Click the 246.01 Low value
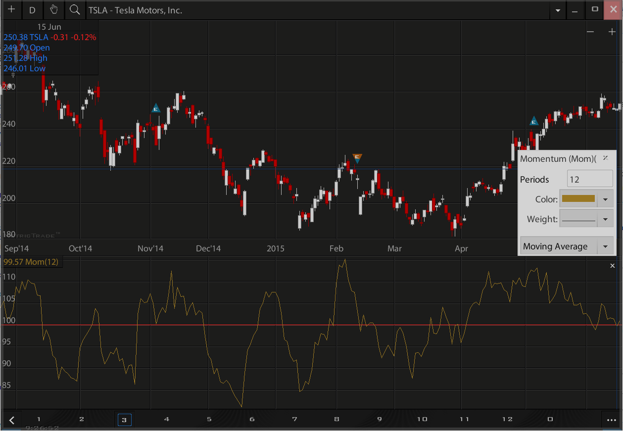The width and height of the screenshot is (623, 431). 24,68
